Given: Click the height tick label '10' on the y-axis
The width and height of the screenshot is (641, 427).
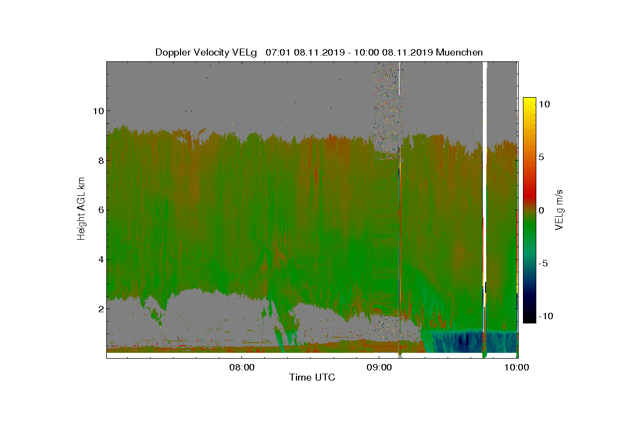Looking at the screenshot, I should click(97, 111).
